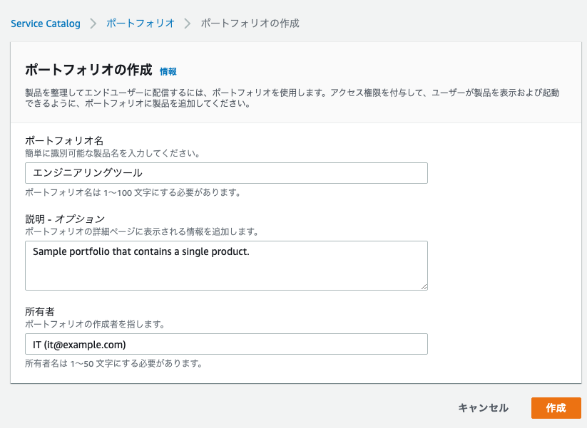Image resolution: width=587 pixels, height=428 pixels.
Task: Go to the ポートフォリオ breadcrumb link
Action: [141, 24]
